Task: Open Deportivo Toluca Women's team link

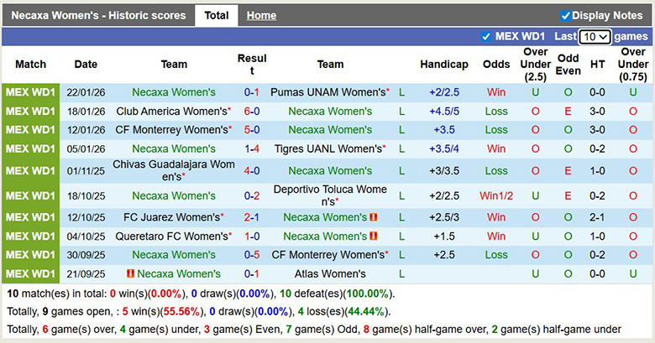Action: tap(330, 195)
